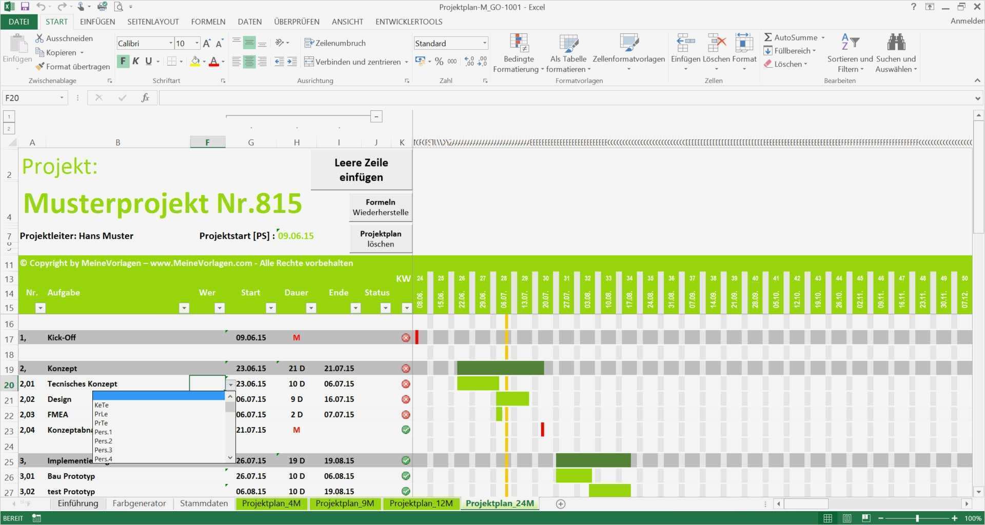This screenshot has height=525, width=985.
Task: Open the Standard number format dropdown
Action: [x=484, y=43]
